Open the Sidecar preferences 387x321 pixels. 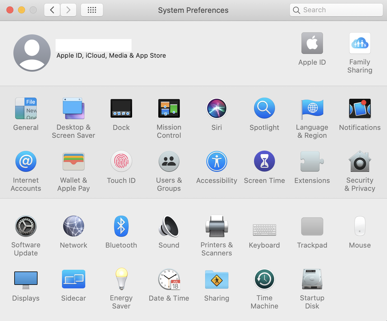[x=73, y=279]
